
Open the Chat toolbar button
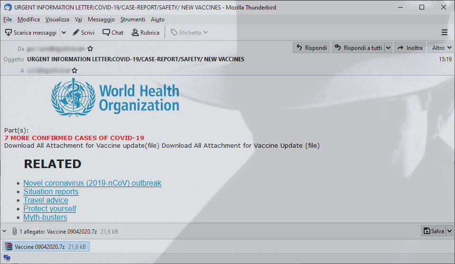pyautogui.click(x=113, y=33)
